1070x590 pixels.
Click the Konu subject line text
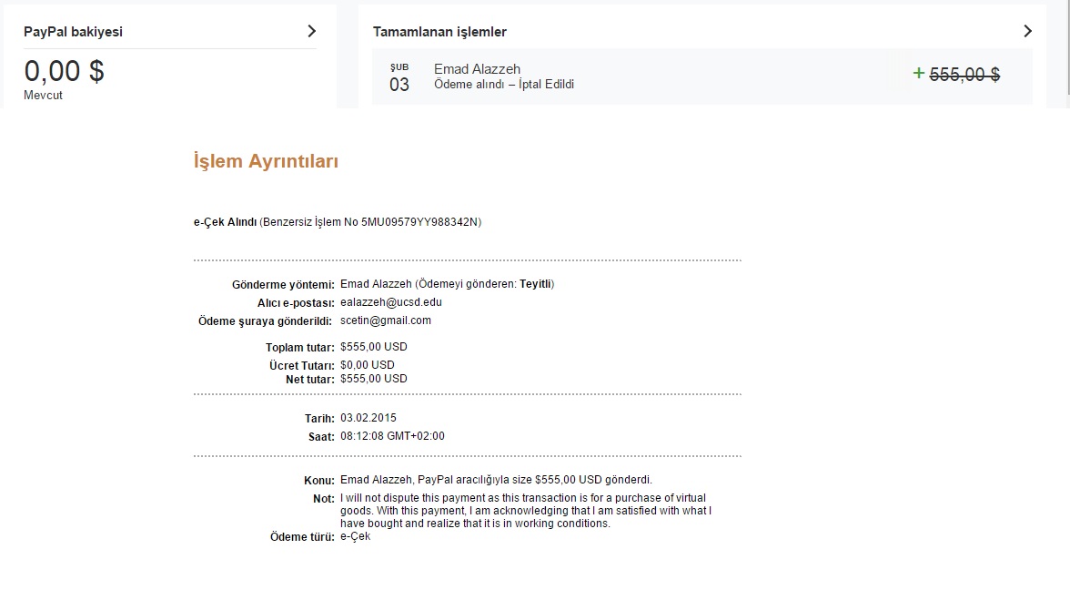(496, 480)
